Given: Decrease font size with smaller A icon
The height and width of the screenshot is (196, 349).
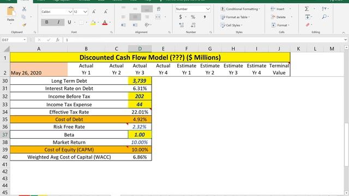Looking at the screenshot, I should pos(105,11).
